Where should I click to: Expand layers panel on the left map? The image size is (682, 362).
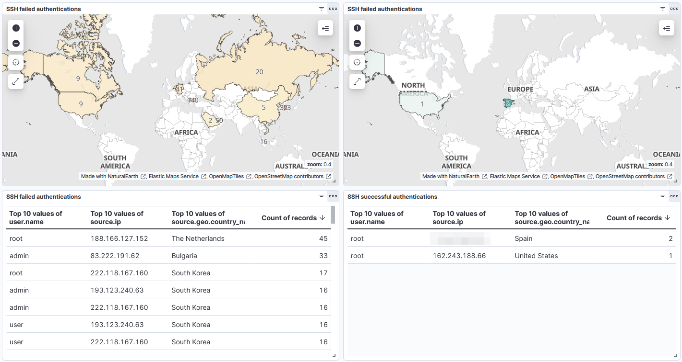pos(325,28)
